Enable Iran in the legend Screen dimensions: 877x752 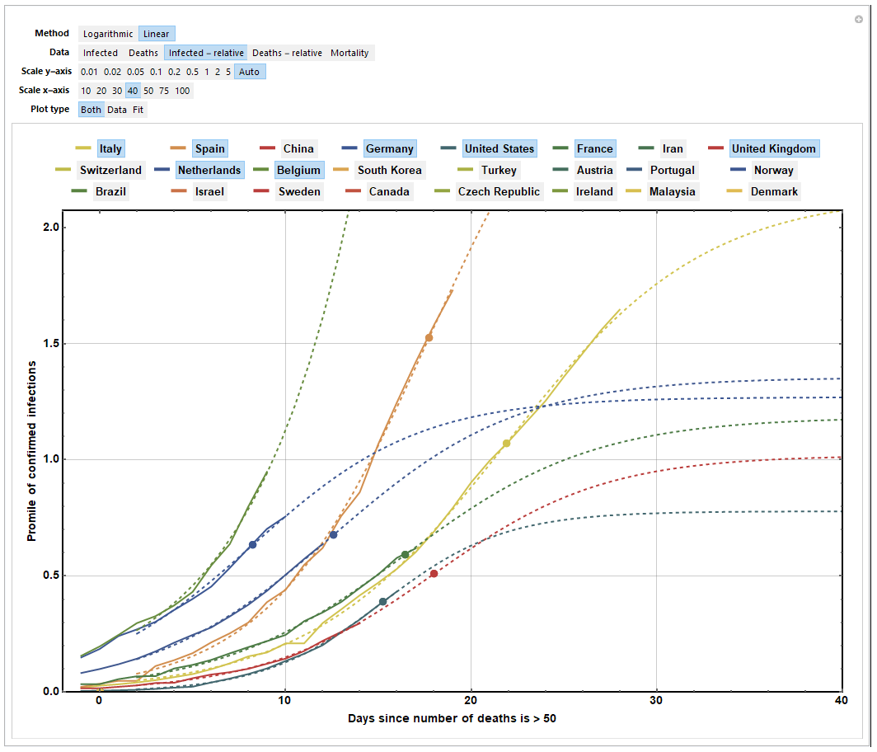(673, 148)
